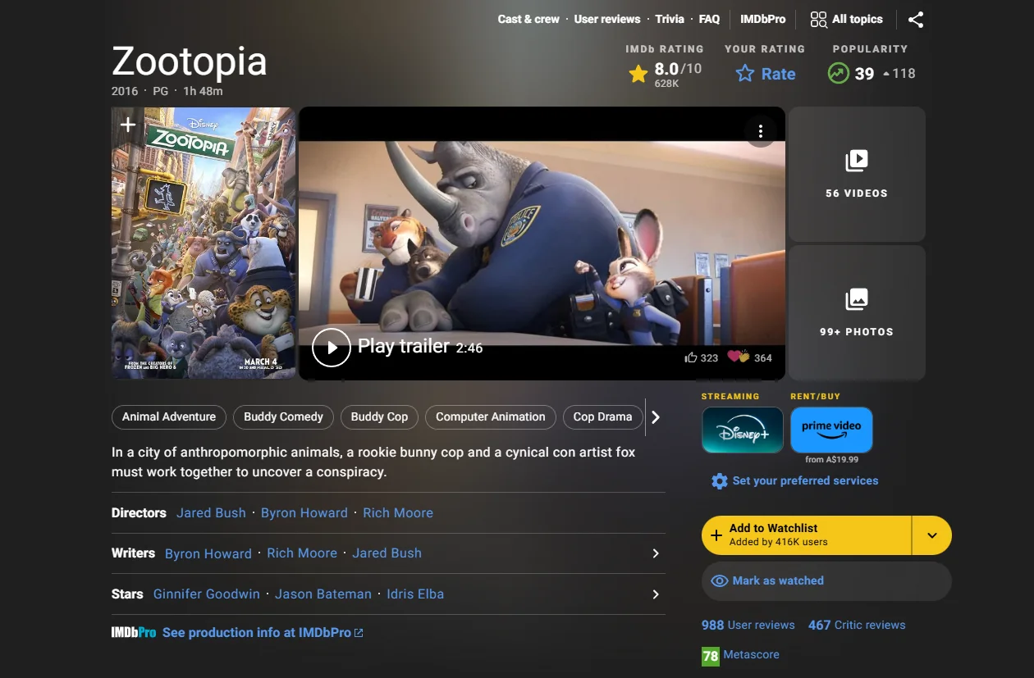Open the Cast & crew section

pos(528,19)
